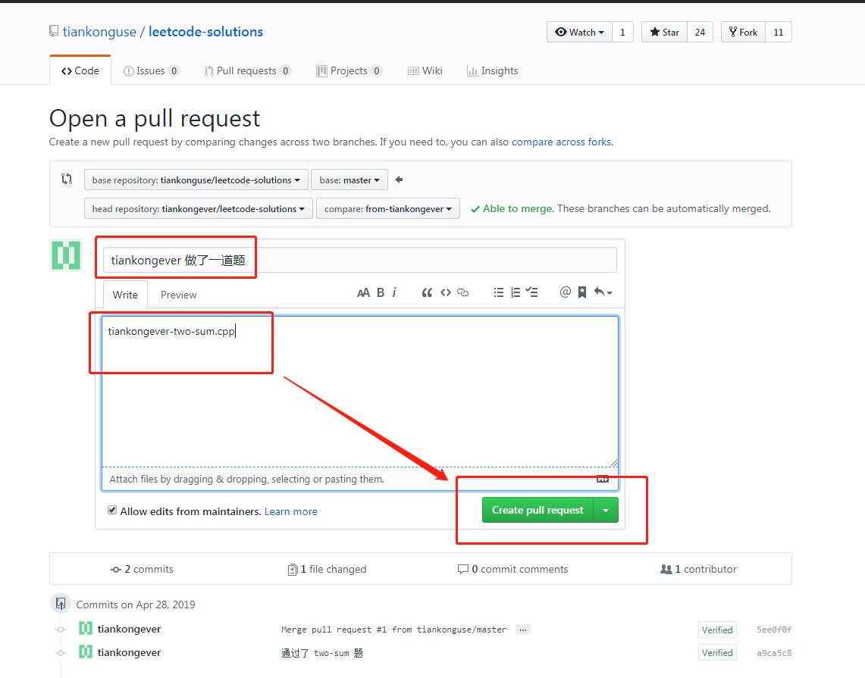Open the Insights tab
This screenshot has height=678, width=865.
click(493, 70)
